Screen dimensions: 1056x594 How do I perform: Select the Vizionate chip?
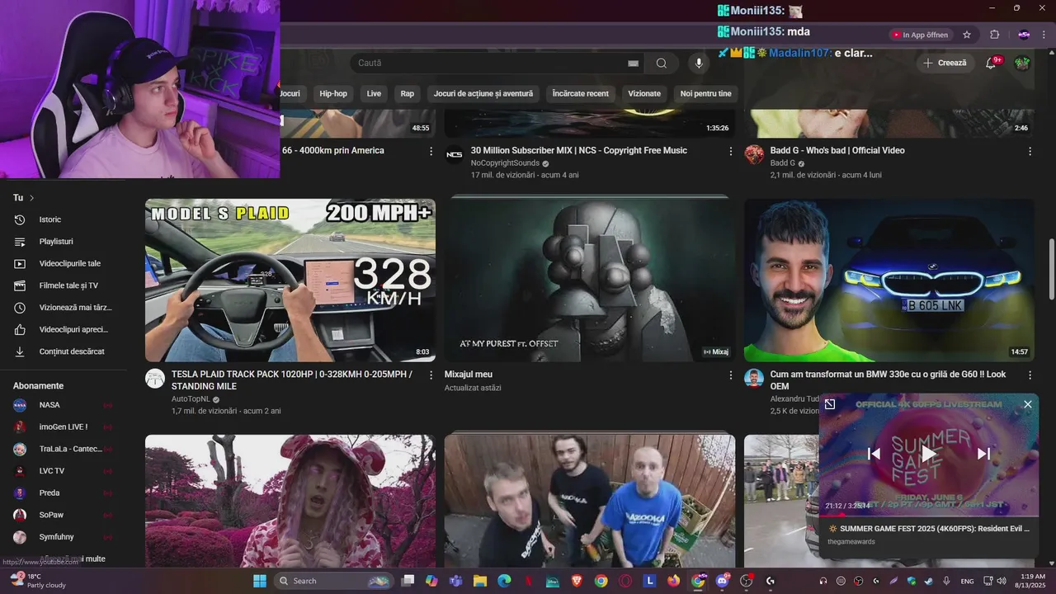(644, 93)
